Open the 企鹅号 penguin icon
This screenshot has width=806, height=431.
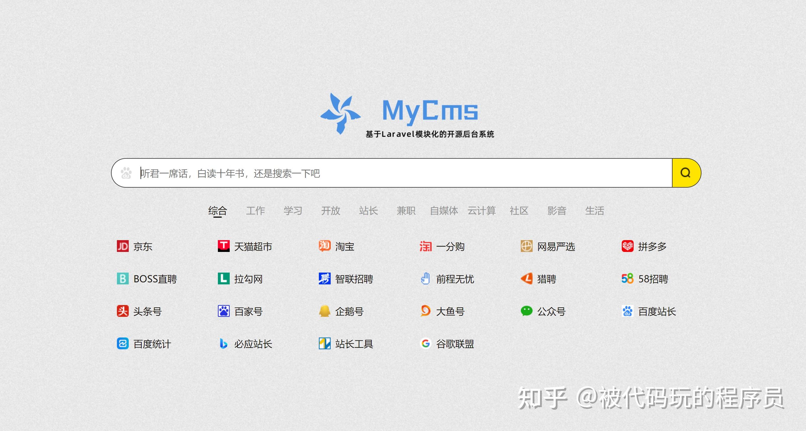(324, 311)
